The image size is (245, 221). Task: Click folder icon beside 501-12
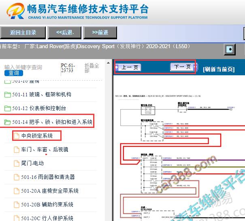8,108
